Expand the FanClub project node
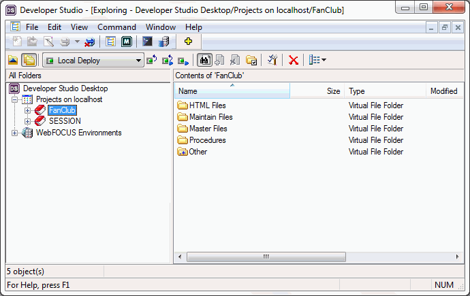 coord(27,110)
